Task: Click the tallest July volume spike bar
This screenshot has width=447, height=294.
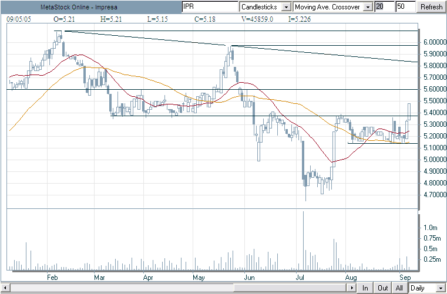Action: coord(303,241)
